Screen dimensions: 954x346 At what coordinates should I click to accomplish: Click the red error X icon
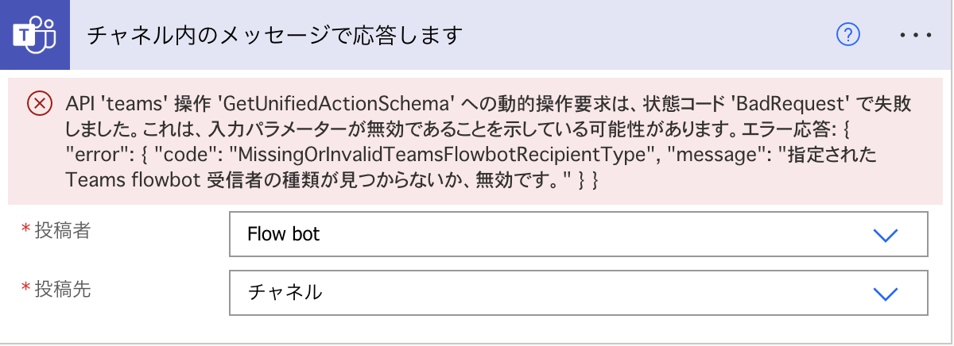point(37,103)
